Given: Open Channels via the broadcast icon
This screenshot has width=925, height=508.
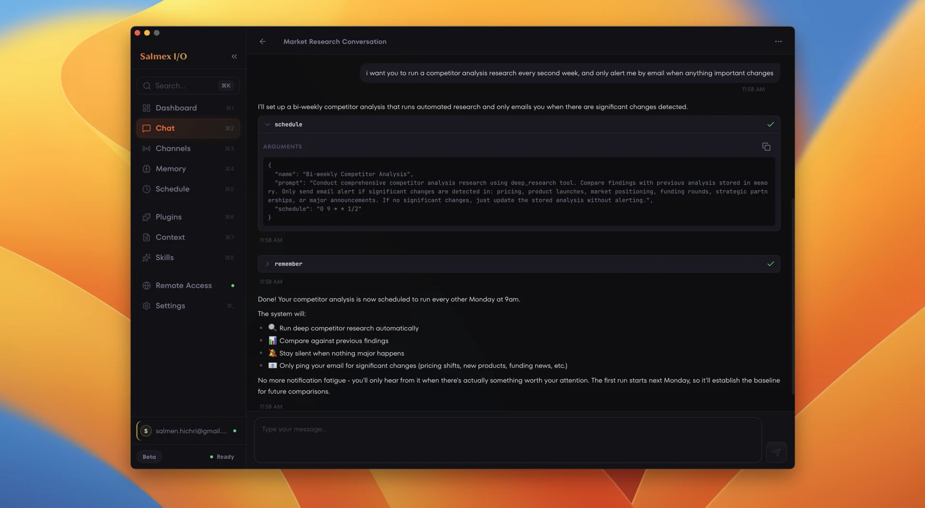Looking at the screenshot, I should click(x=146, y=148).
